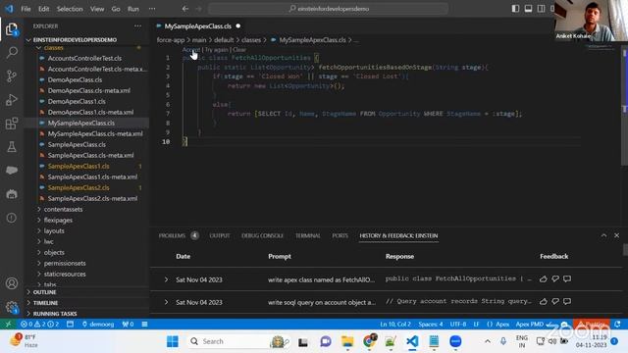Click the command center search box
Image resolution: width=628 pixels, height=353 pixels.
[x=329, y=9]
